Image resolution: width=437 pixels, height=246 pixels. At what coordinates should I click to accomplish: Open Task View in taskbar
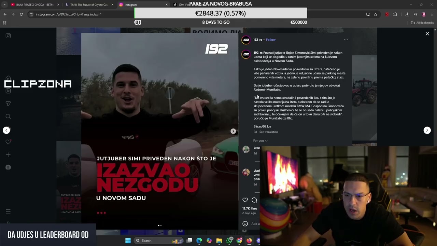click(x=189, y=241)
